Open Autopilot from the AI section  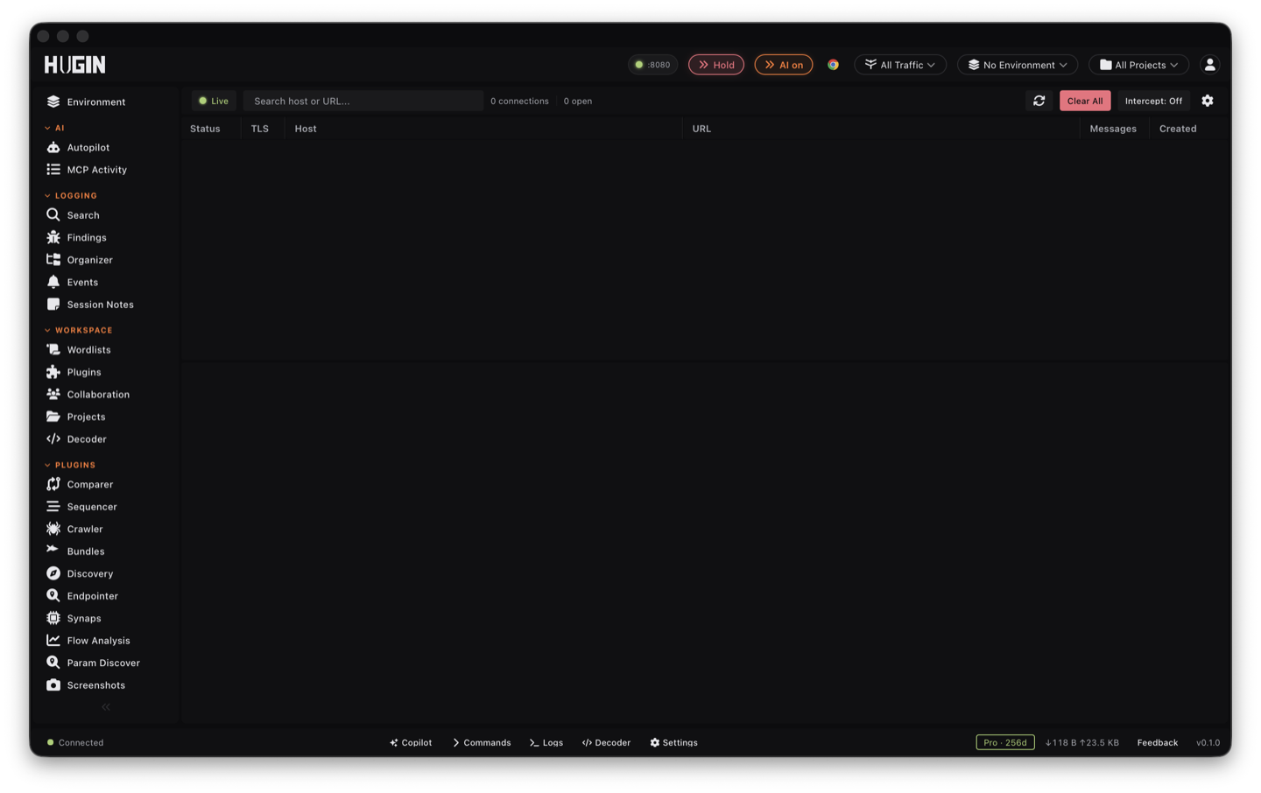[78, 147]
